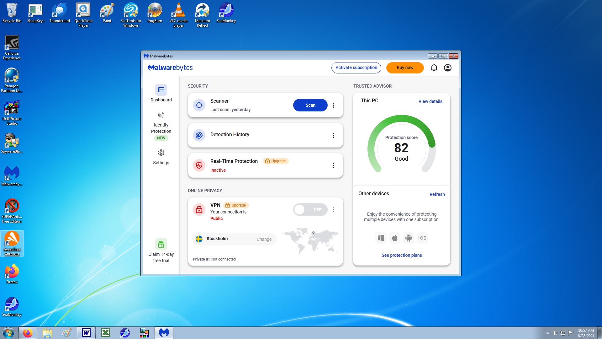Viewport: 602px width, 339px height.
Task: Select ImgBurn desktop icon
Action: (155, 13)
